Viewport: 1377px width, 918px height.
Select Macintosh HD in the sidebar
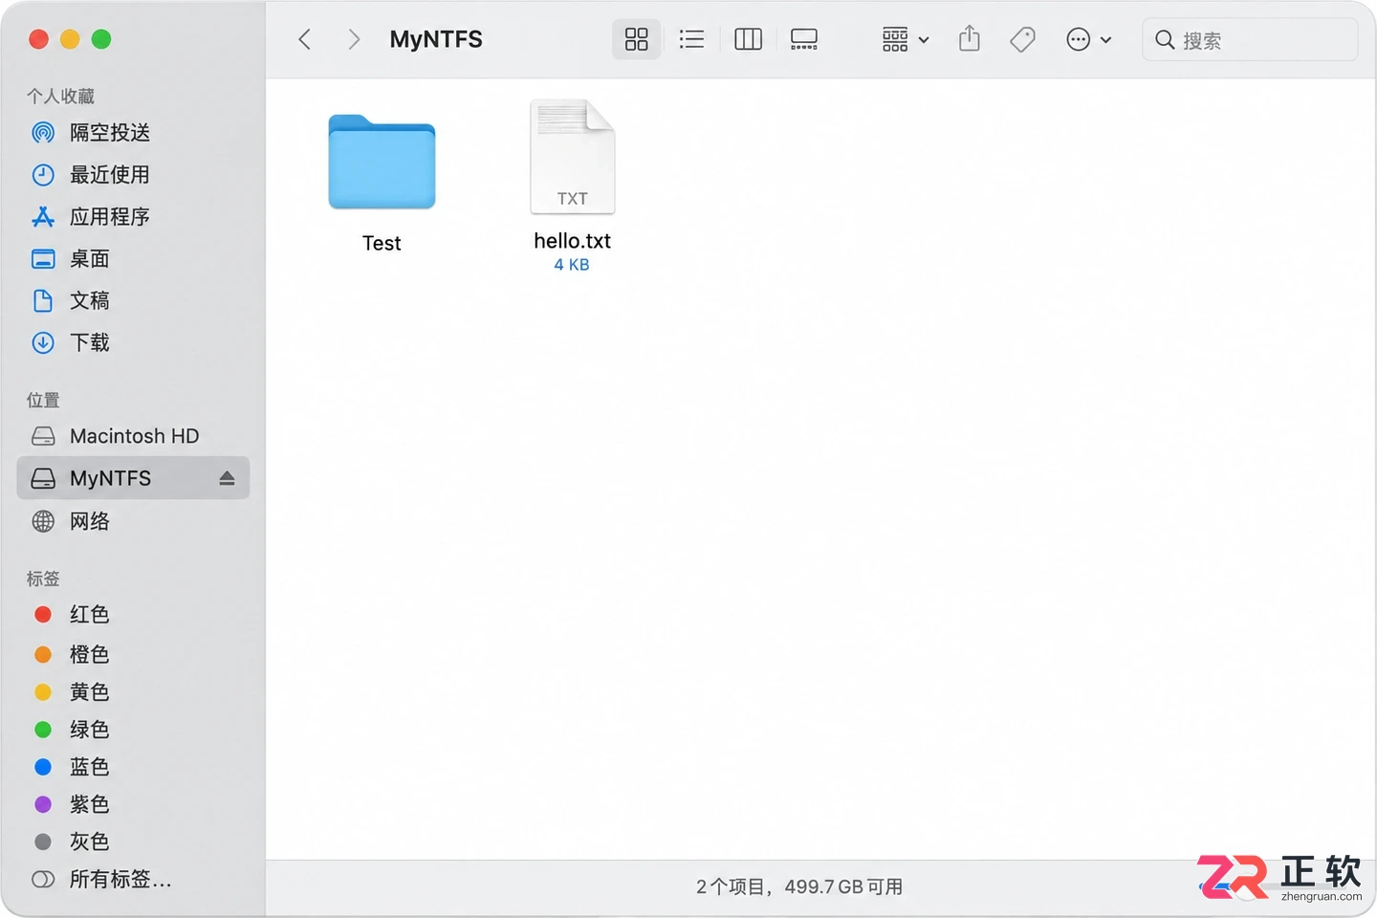133,436
